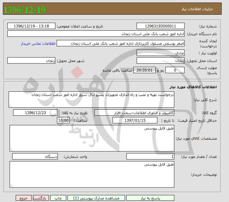Click the خروج exit button
The height and width of the screenshot is (202, 229).
pyautogui.click(x=24, y=198)
